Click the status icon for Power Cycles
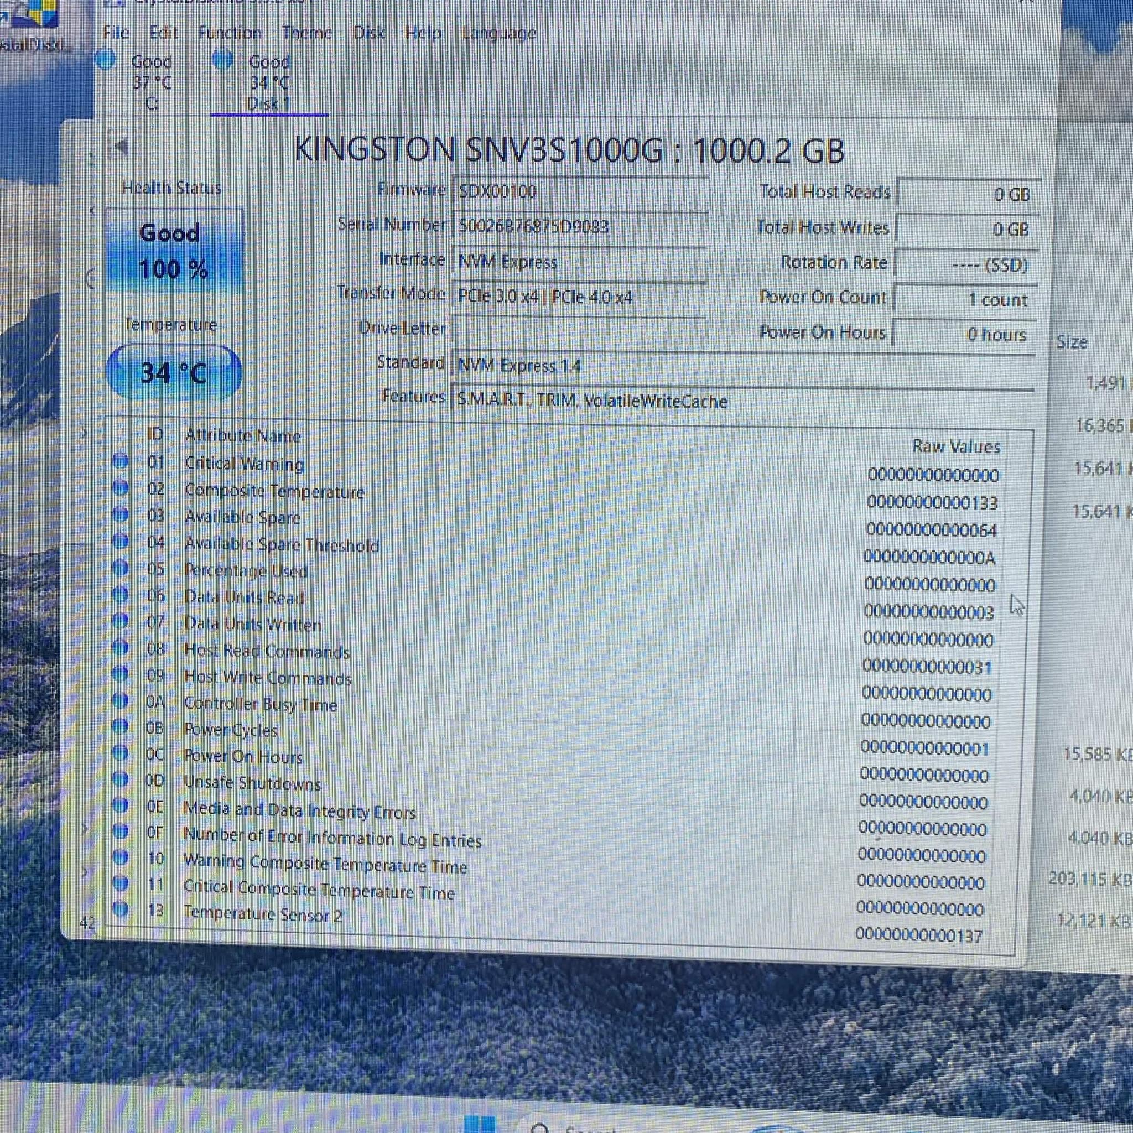 120,727
